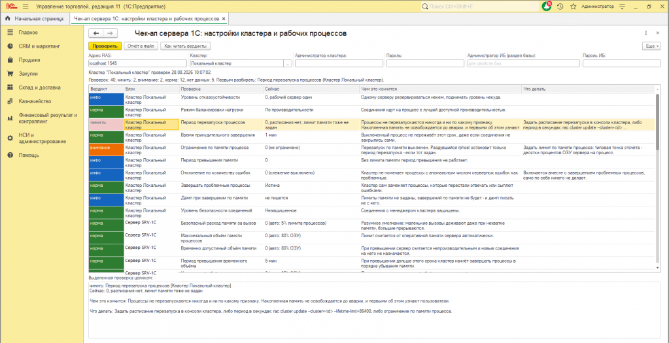669x343 pixels.
Task: Select value 5 мин in Сейчас column
Action: click(311, 263)
